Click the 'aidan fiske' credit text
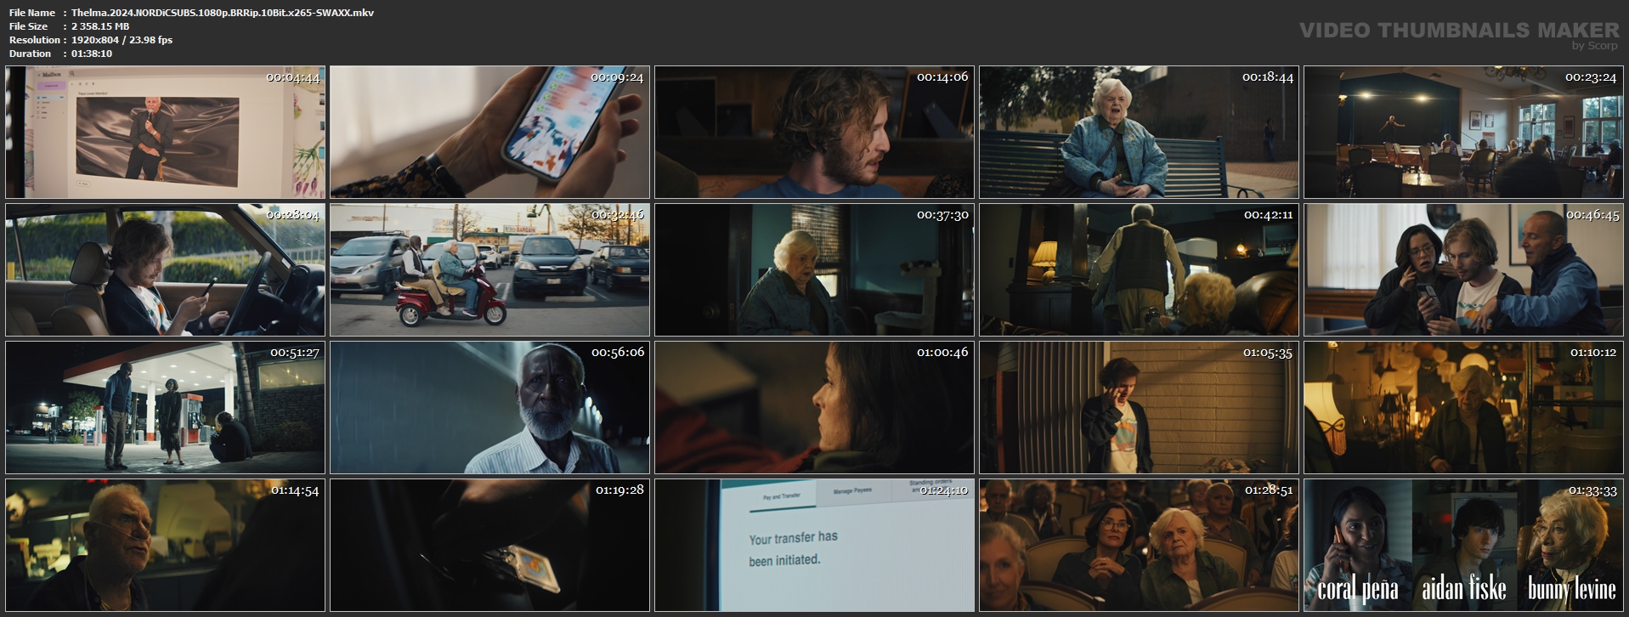Screen dimensions: 1629x617 tap(1463, 588)
